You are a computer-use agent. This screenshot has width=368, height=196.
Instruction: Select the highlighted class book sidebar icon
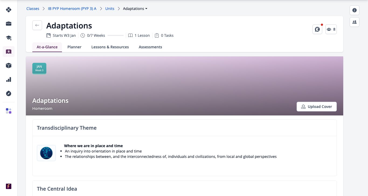9,52
